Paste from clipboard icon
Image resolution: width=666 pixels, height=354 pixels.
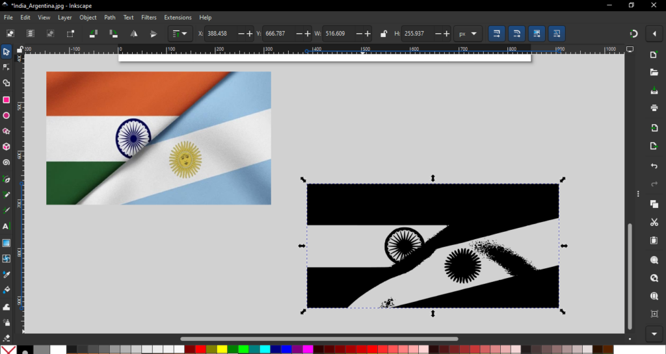pyautogui.click(x=654, y=240)
